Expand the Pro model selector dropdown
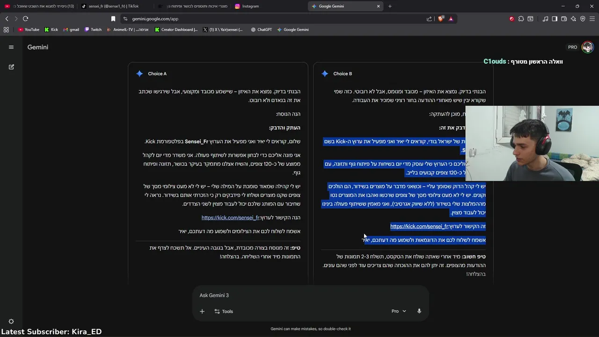599x337 pixels. click(x=399, y=311)
